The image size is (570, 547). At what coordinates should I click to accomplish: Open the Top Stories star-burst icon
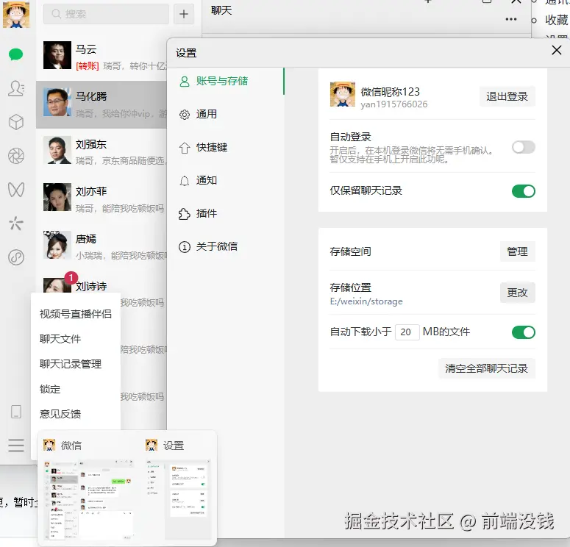point(16,224)
